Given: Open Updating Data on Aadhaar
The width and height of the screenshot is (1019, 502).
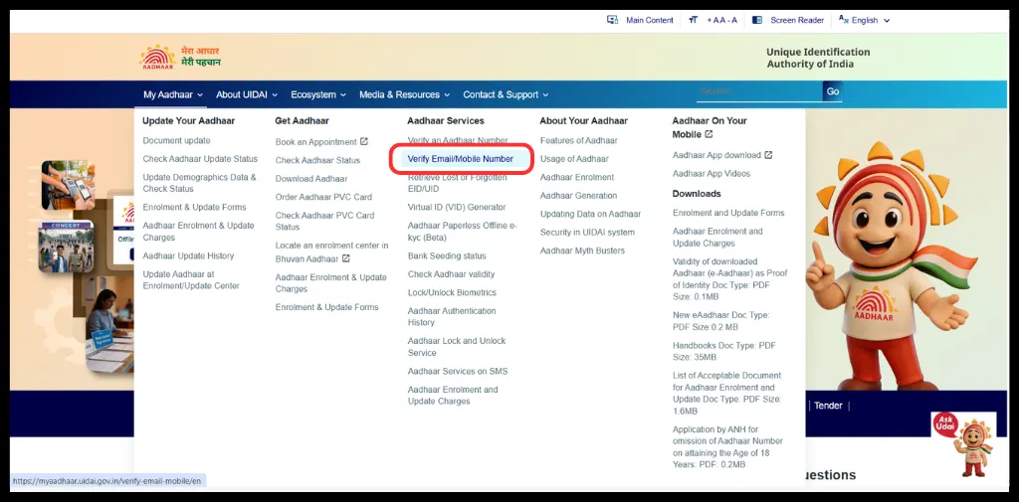Looking at the screenshot, I should [x=590, y=214].
